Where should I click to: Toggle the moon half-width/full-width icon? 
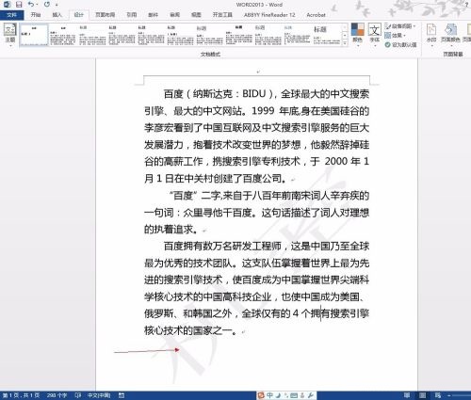[x=278, y=395]
